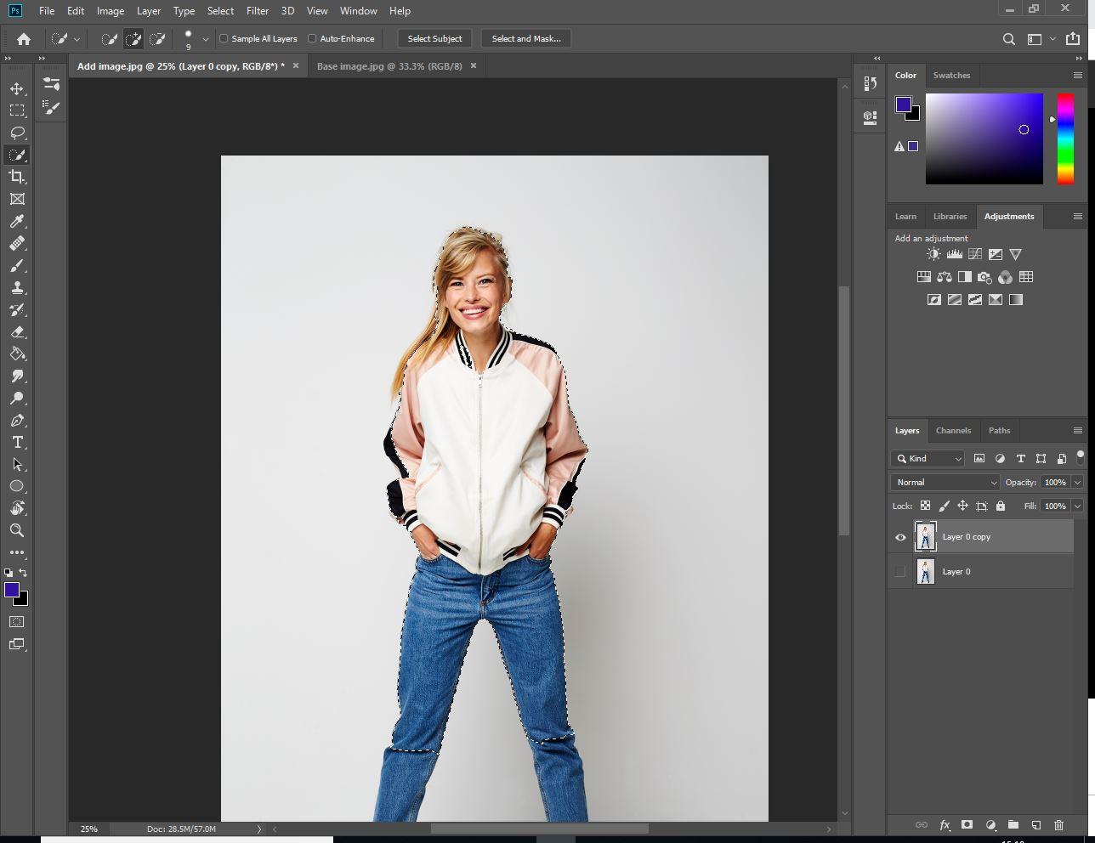Expand the layer Kind filter dropdown
The image size is (1095, 843).
pyautogui.click(x=928, y=458)
